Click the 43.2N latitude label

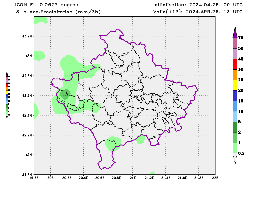click(x=27, y=36)
